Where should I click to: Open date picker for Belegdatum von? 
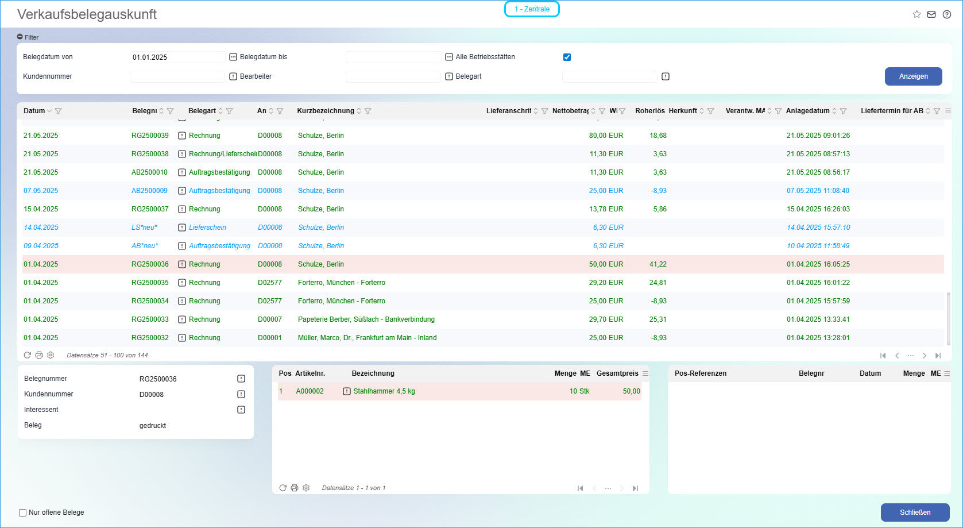click(233, 57)
